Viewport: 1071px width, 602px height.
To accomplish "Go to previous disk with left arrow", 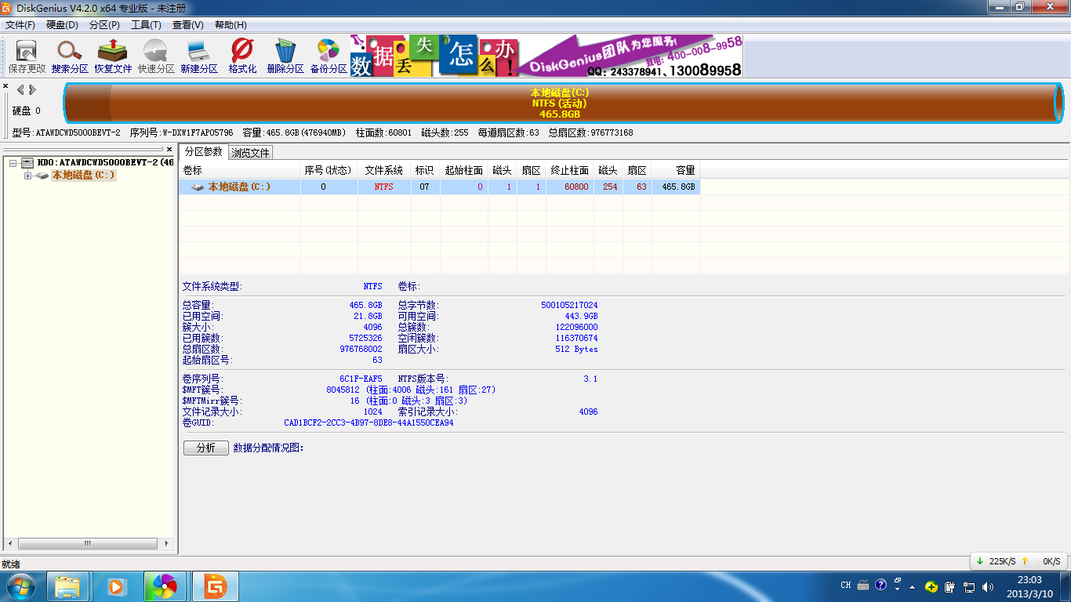I will point(20,89).
